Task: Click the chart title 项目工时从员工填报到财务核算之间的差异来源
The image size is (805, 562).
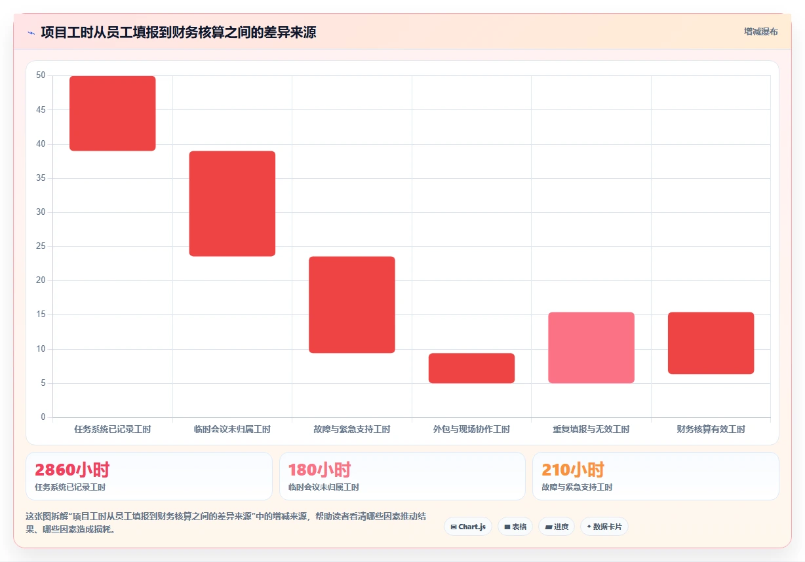Action: point(178,32)
